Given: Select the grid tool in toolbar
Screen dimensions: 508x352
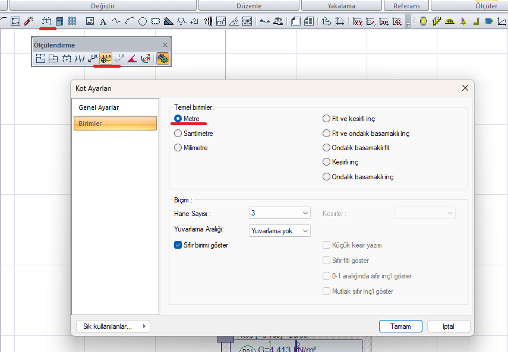Looking at the screenshot, I should pos(72,21).
